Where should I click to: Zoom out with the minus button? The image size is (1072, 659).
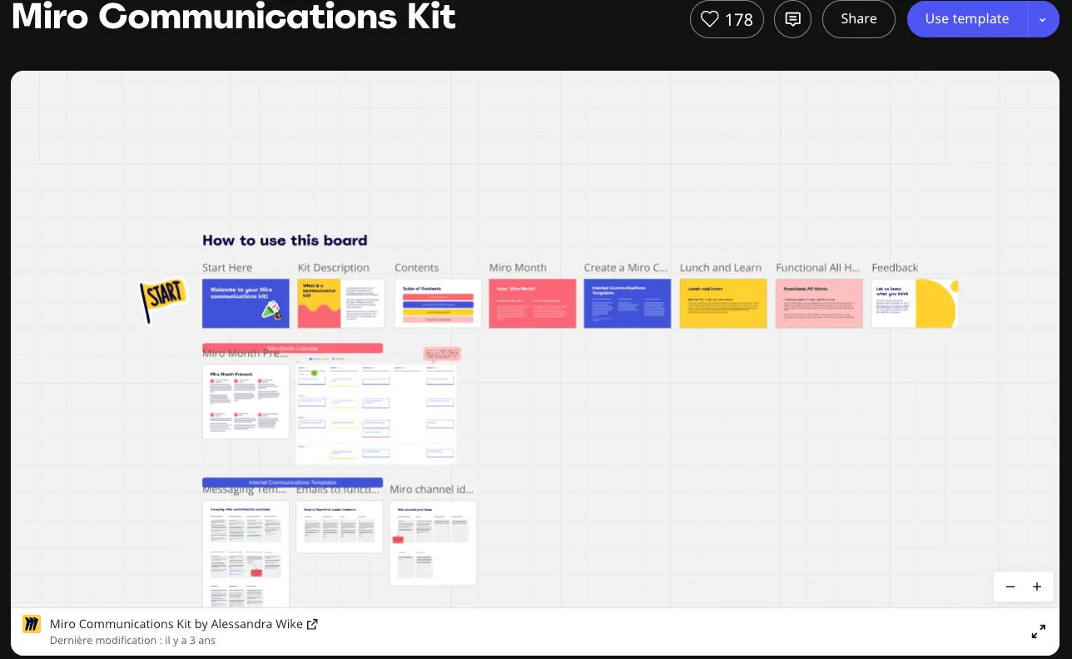tap(1010, 587)
